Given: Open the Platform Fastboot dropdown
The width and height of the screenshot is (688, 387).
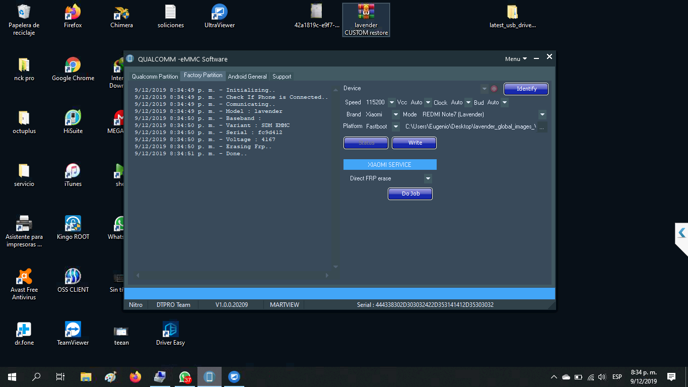Looking at the screenshot, I should coord(396,126).
